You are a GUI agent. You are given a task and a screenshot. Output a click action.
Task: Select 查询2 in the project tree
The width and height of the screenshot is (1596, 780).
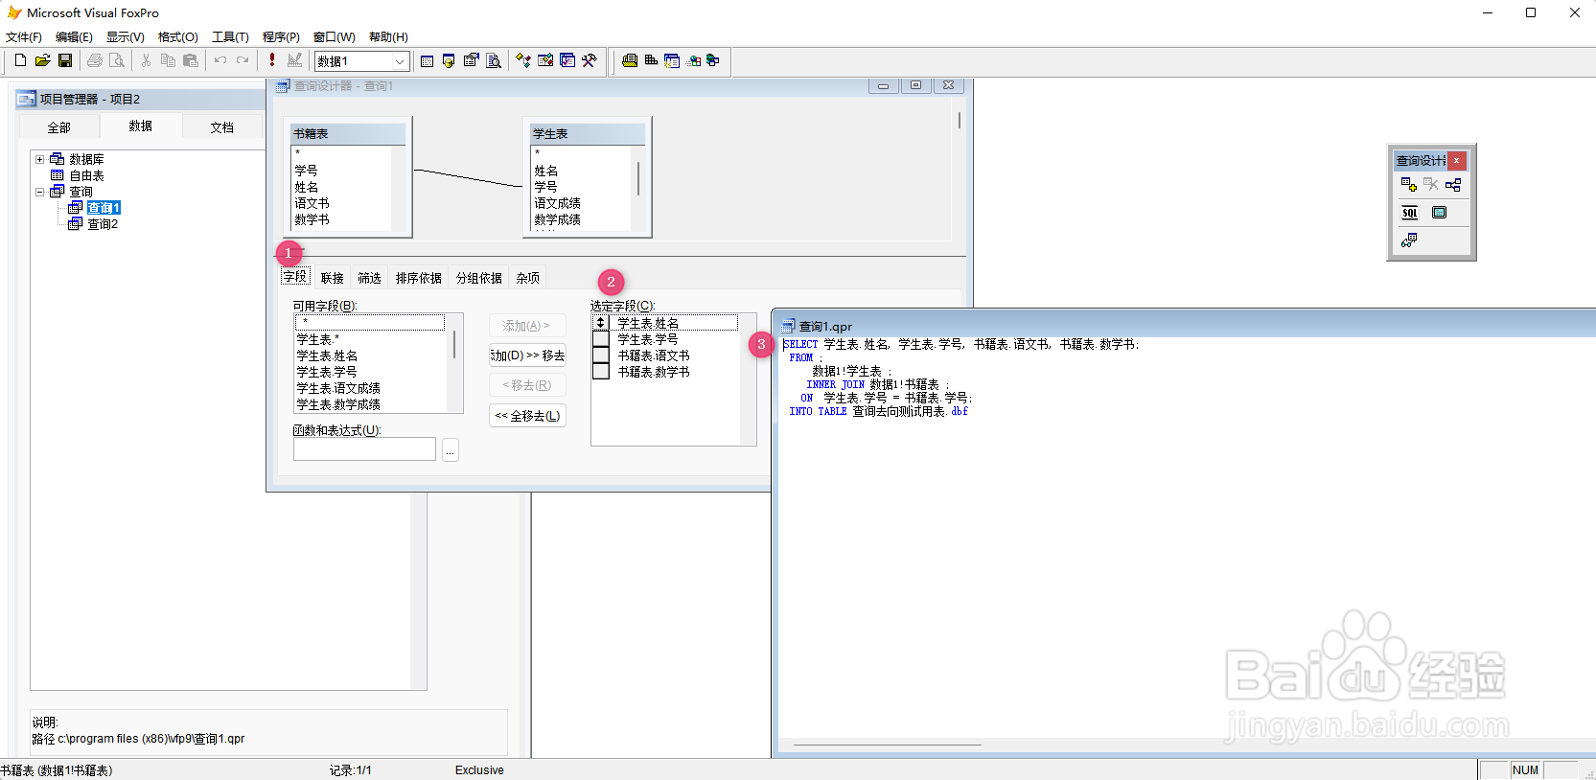point(103,224)
